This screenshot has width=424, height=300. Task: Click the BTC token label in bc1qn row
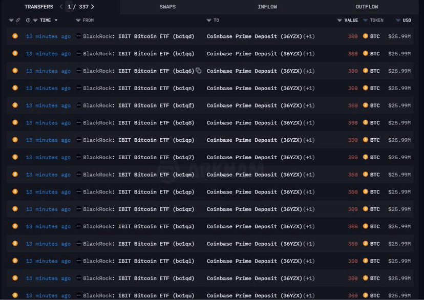pos(375,88)
